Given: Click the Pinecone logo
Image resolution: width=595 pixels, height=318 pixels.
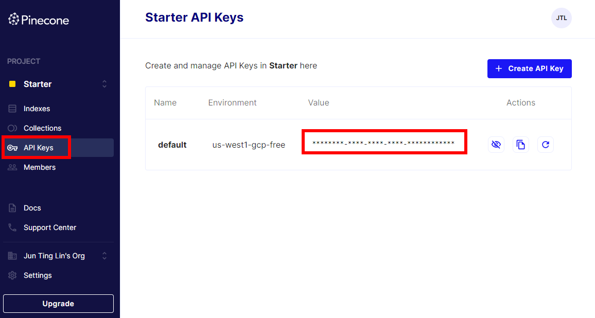Looking at the screenshot, I should (39, 20).
